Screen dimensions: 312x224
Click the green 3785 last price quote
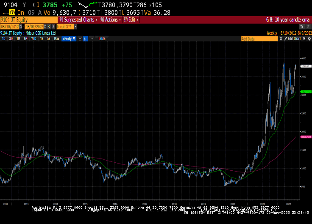tap(50, 5)
